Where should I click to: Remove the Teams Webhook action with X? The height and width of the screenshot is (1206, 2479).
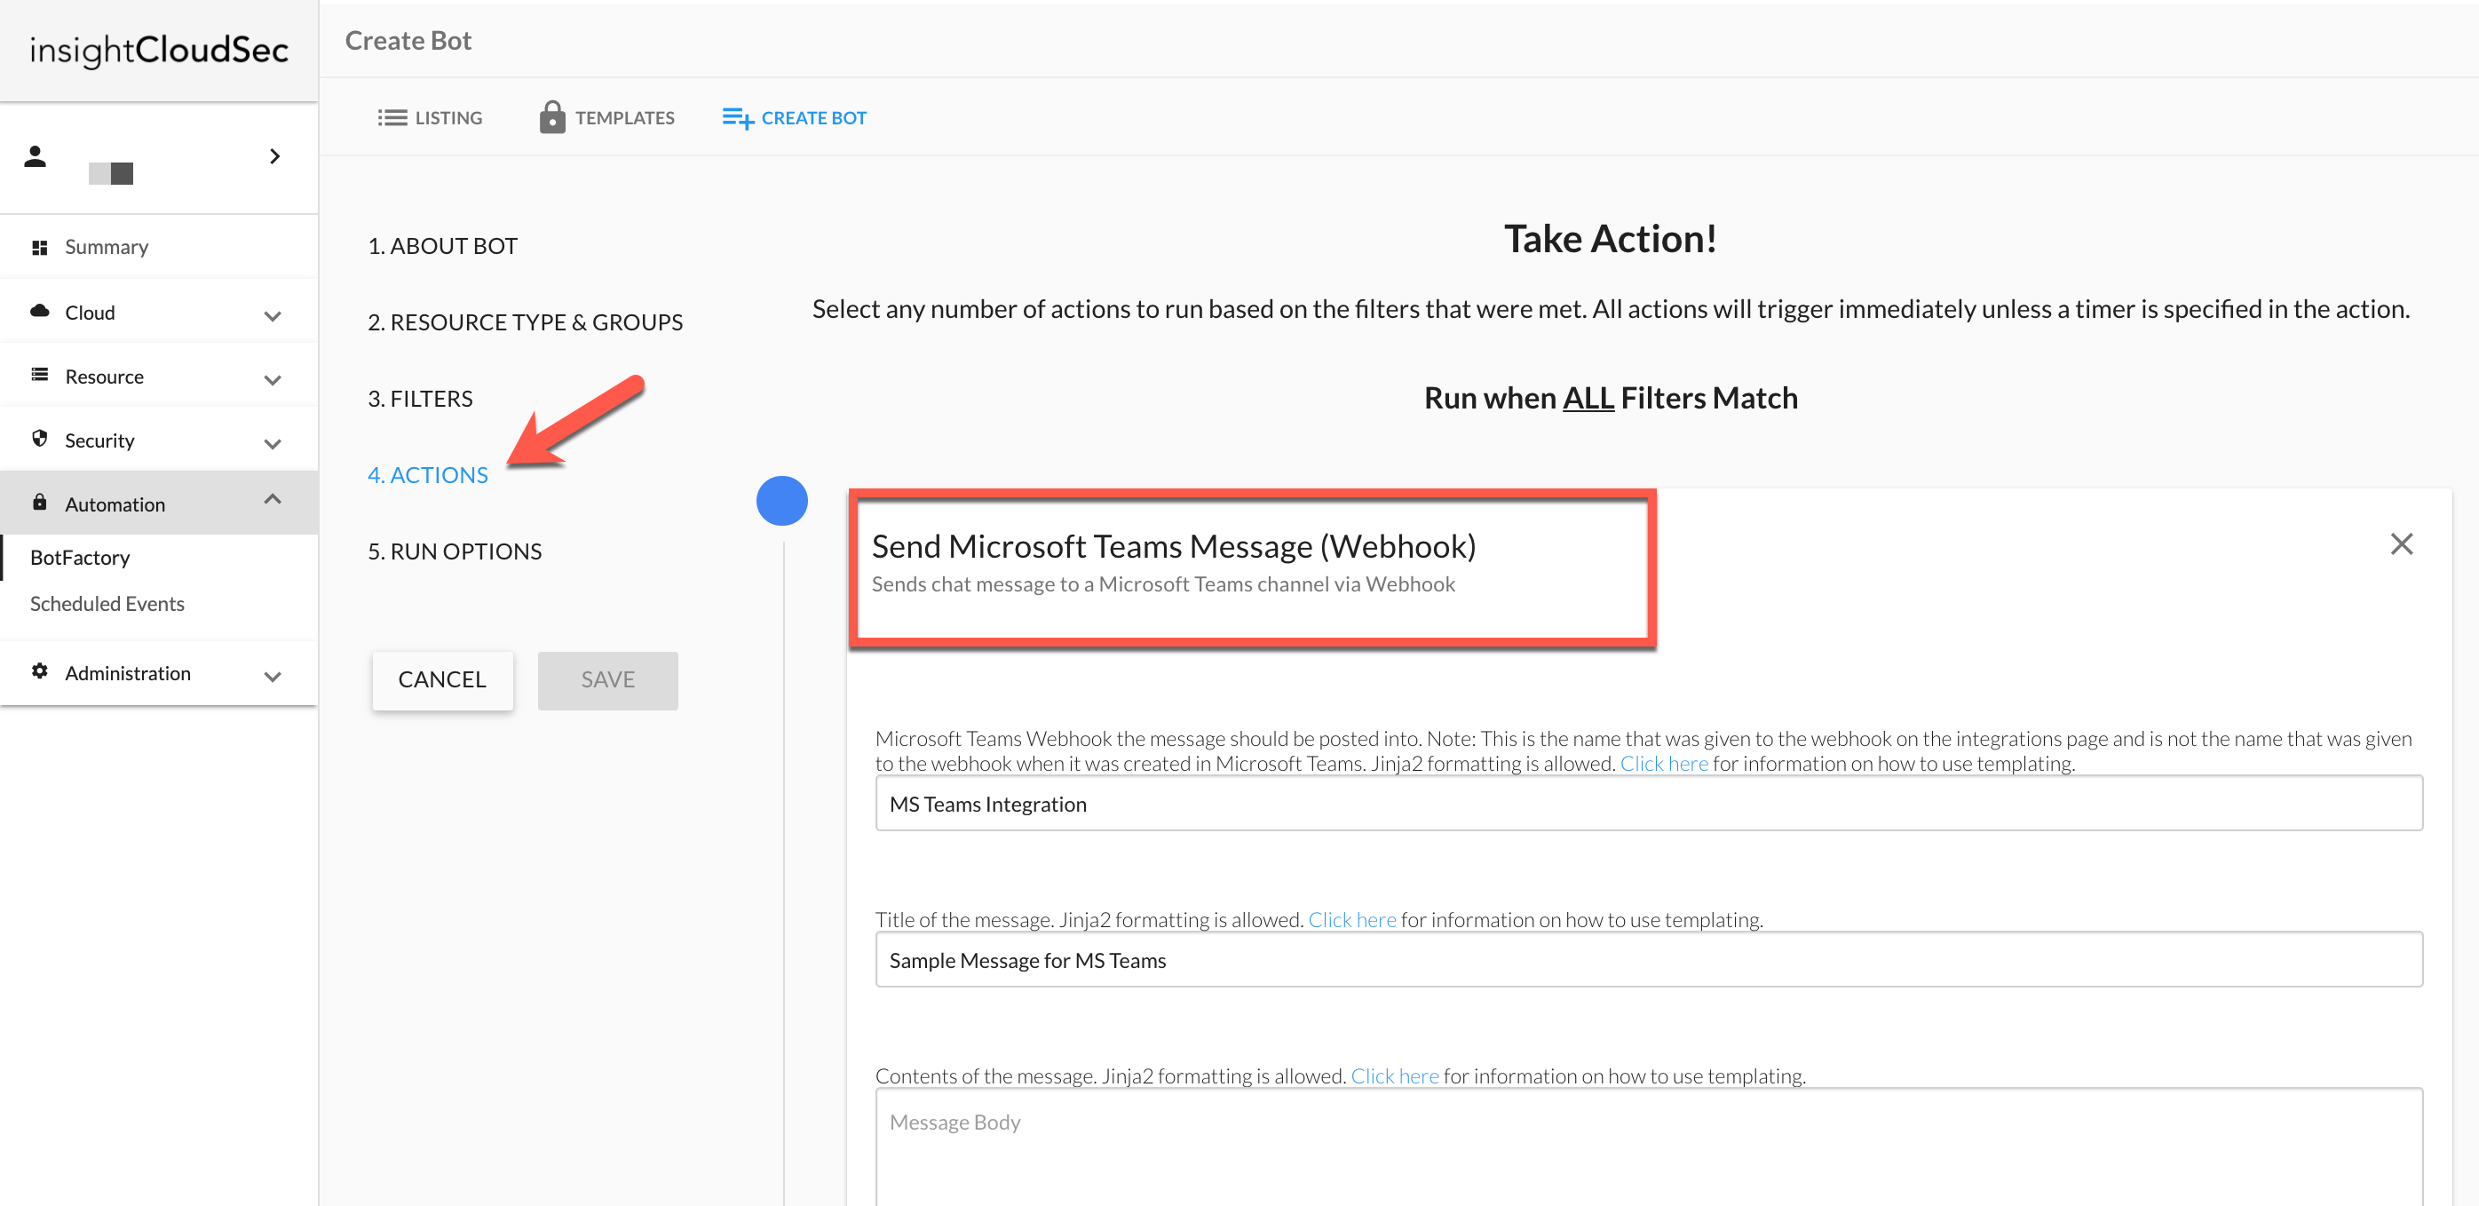click(x=2400, y=543)
